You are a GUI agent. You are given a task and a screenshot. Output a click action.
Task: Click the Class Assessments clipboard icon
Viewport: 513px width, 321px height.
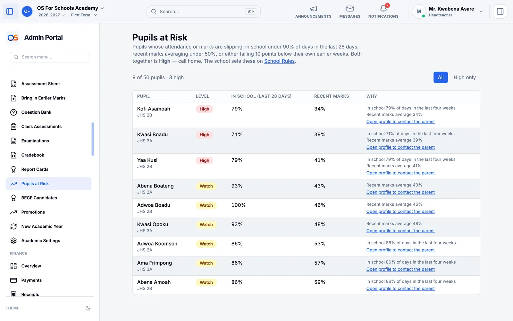tap(13, 126)
